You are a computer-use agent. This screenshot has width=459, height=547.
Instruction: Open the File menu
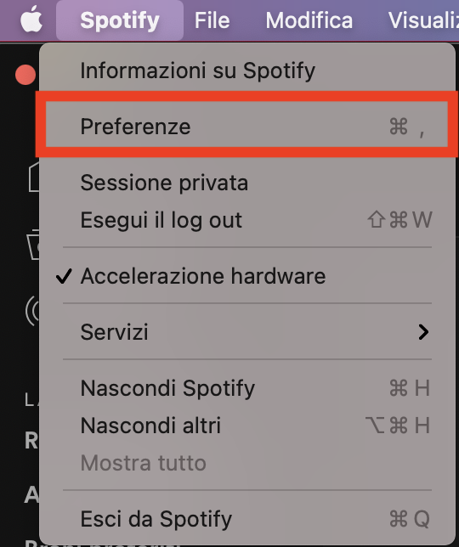[212, 20]
